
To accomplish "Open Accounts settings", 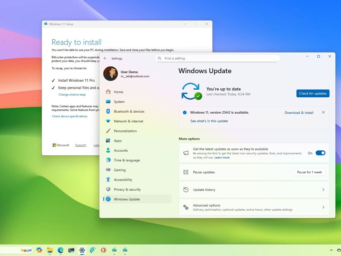I will 121,150.
